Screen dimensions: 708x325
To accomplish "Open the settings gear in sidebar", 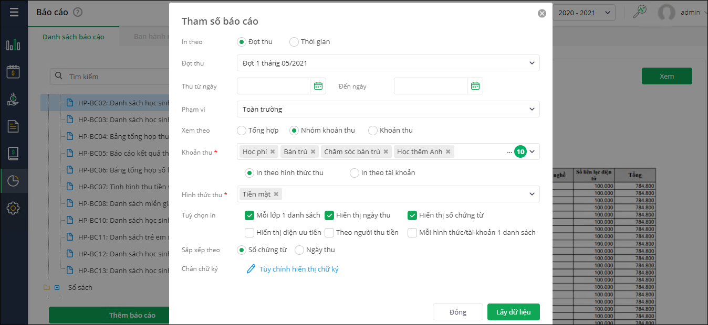I will 13,208.
